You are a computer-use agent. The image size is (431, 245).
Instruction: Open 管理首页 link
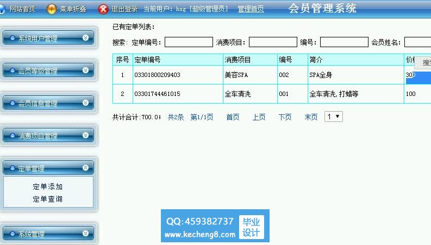pos(251,9)
